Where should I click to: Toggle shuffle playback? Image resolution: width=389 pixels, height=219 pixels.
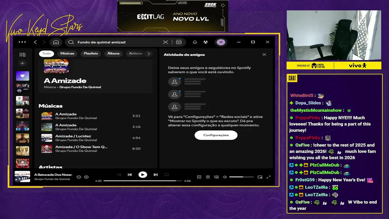(x=119, y=175)
